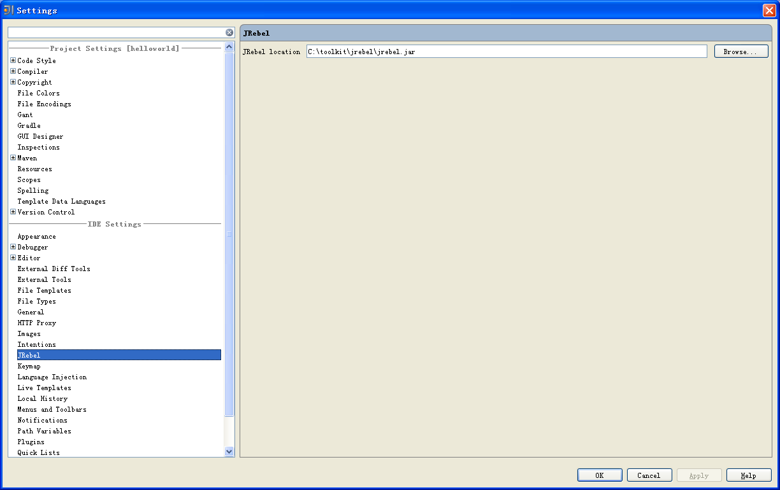
Task: Open Menus and Toolbars settings
Action: click(52, 409)
